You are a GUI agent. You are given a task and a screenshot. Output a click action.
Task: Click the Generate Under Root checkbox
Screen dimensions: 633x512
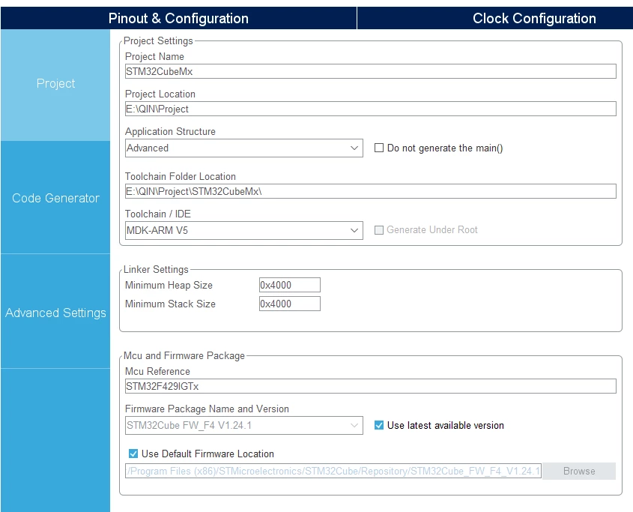click(379, 230)
